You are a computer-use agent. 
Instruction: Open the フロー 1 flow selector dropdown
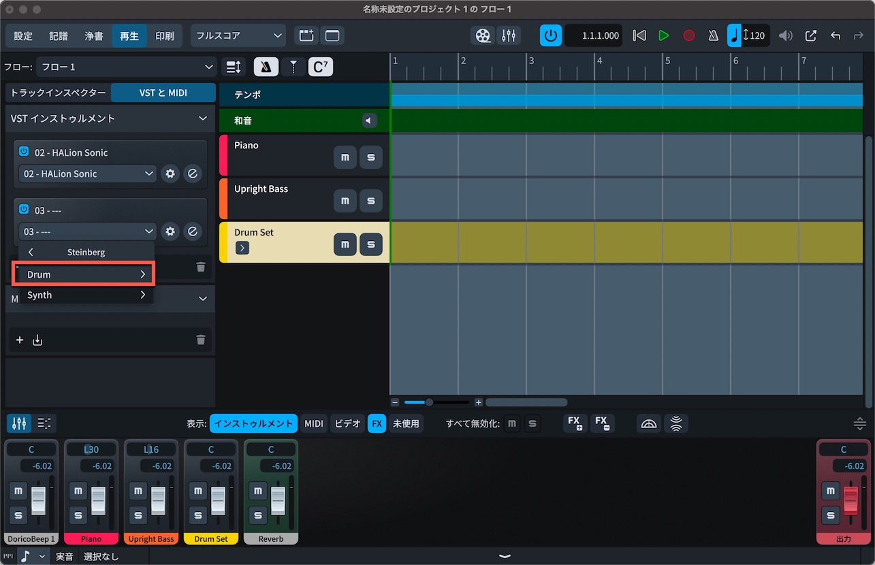coord(126,67)
